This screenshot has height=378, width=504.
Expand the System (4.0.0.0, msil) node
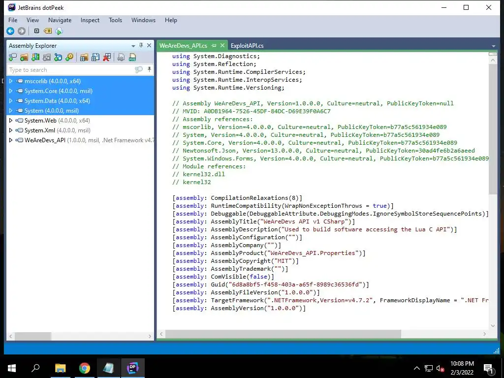tap(11, 111)
